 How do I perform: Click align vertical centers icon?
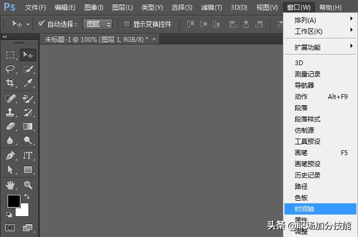pyautogui.click(x=203, y=24)
